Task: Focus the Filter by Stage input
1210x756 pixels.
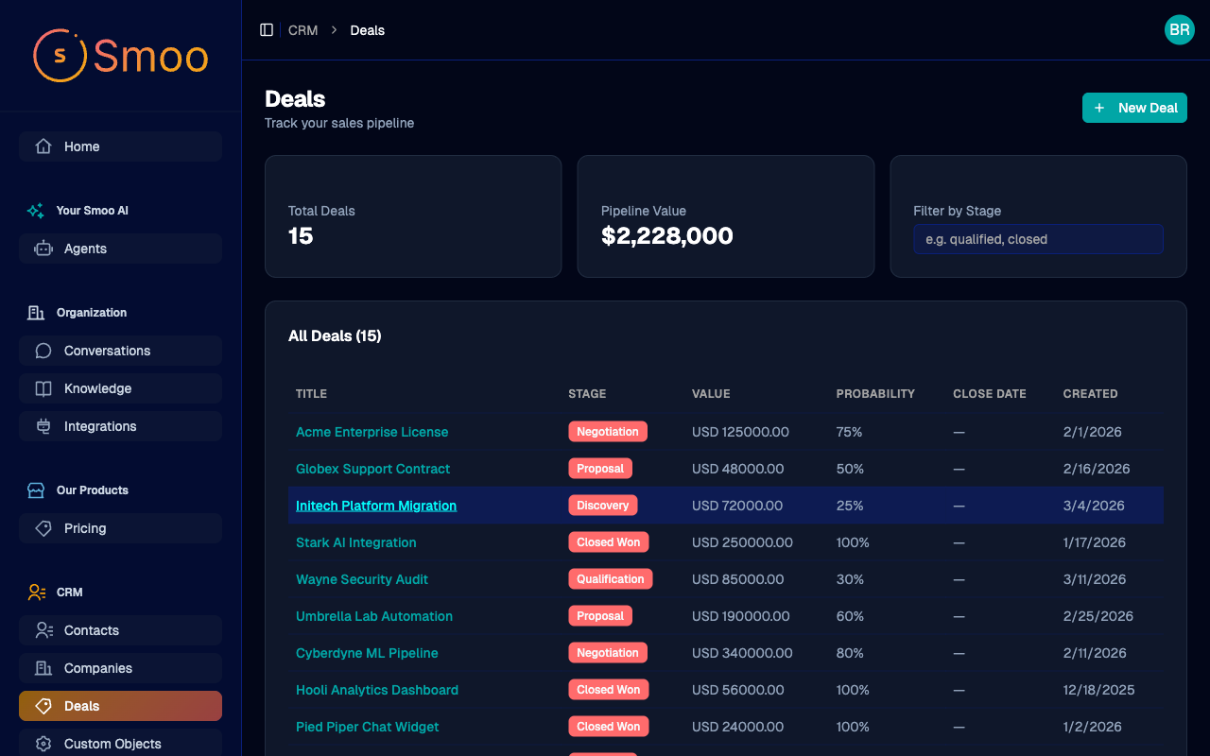Action: point(1037,239)
